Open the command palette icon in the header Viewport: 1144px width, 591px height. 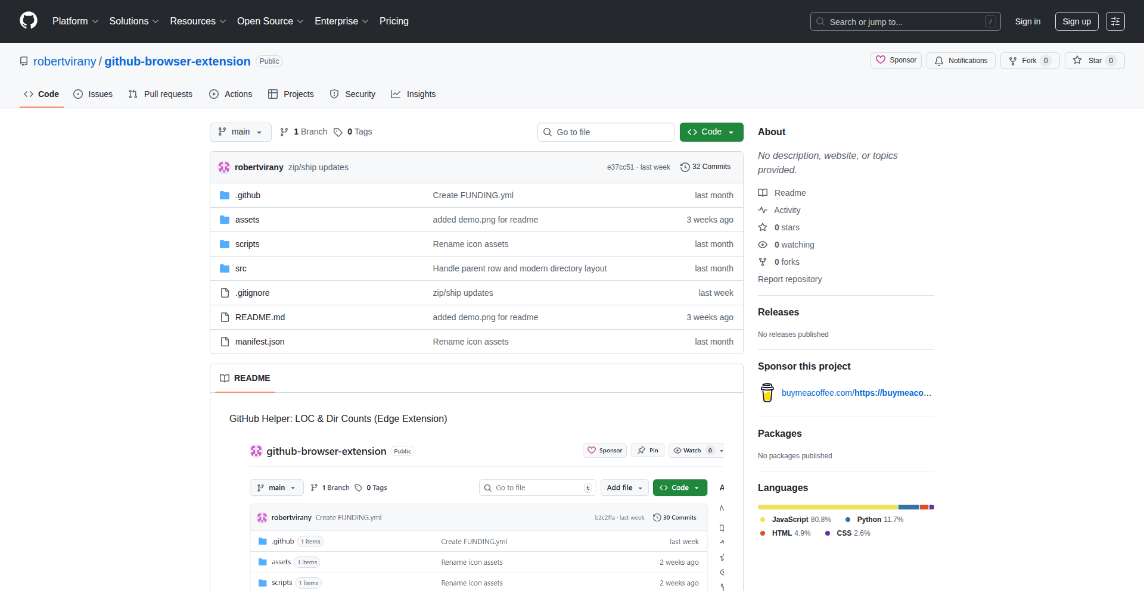[x=1115, y=21]
